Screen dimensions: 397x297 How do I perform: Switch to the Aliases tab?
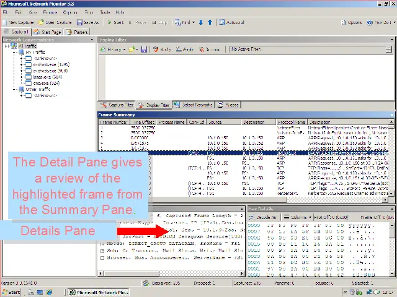point(228,105)
